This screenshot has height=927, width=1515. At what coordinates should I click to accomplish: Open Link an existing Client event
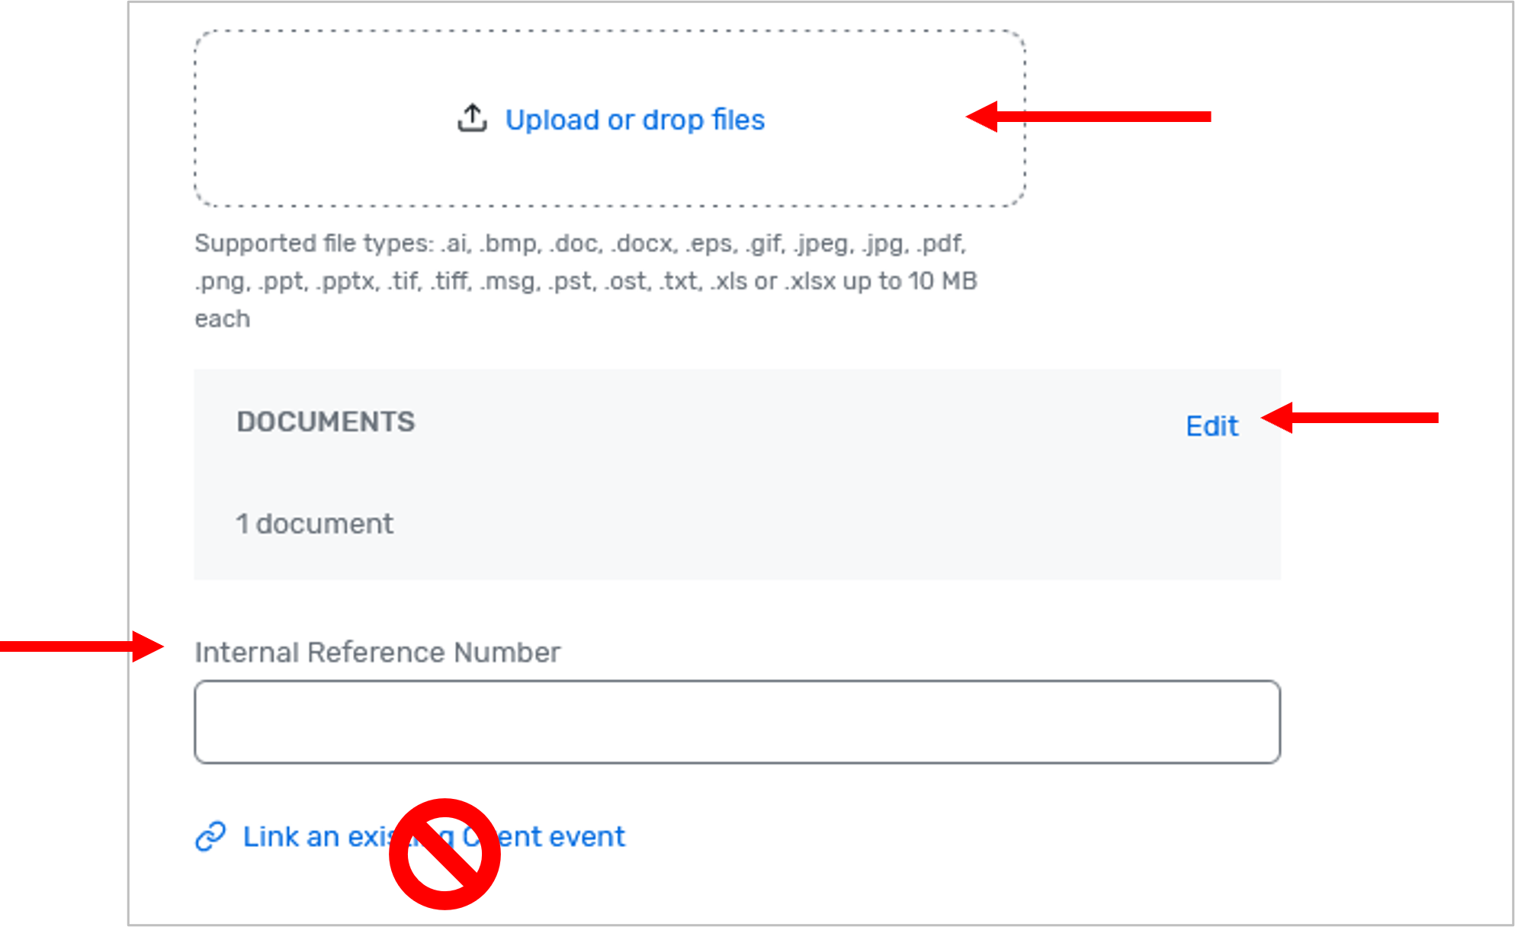(433, 836)
